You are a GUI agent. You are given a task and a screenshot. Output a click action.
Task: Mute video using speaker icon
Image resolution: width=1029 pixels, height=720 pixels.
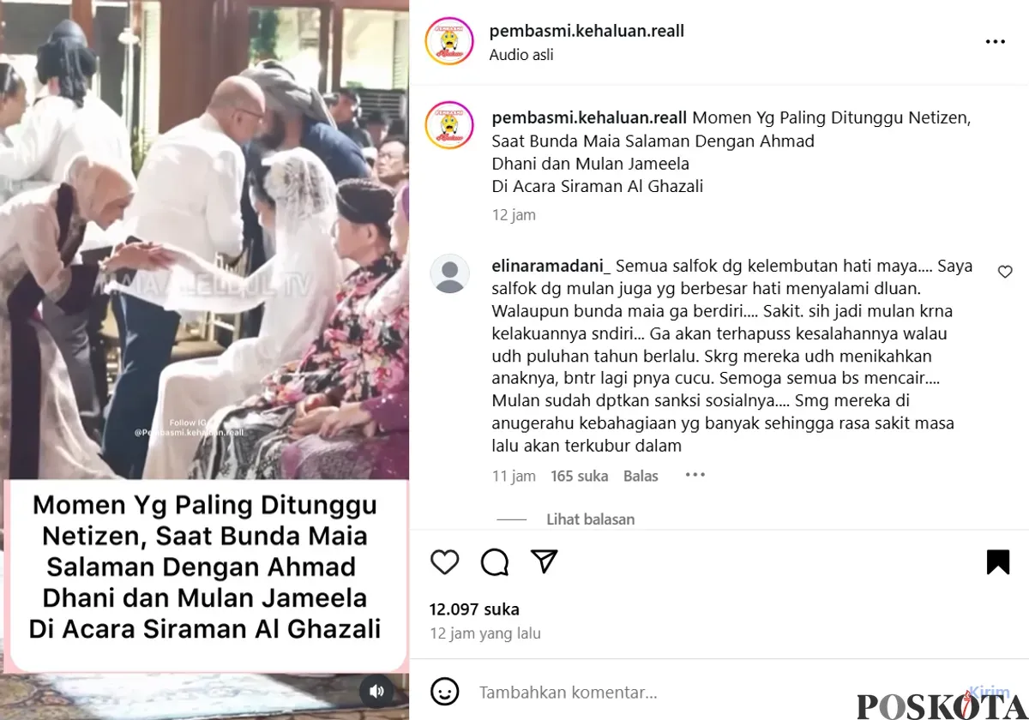click(x=376, y=691)
